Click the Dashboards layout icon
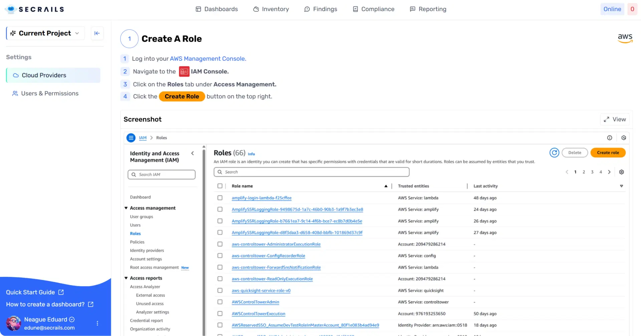641x336 pixels. pyautogui.click(x=198, y=9)
